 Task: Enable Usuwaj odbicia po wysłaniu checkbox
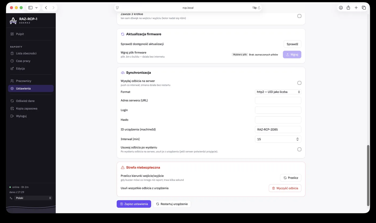click(x=299, y=149)
